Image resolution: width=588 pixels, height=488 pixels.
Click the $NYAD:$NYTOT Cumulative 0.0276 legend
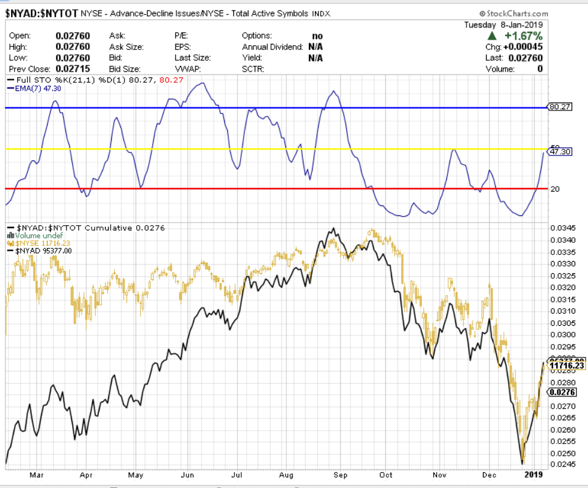coord(88,228)
